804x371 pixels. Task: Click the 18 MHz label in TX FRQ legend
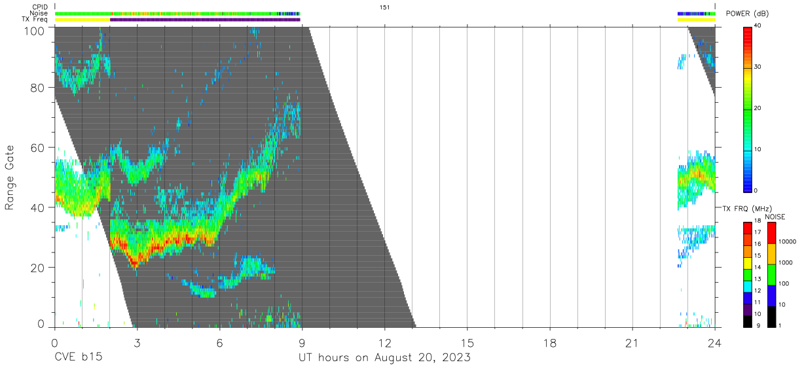click(758, 221)
